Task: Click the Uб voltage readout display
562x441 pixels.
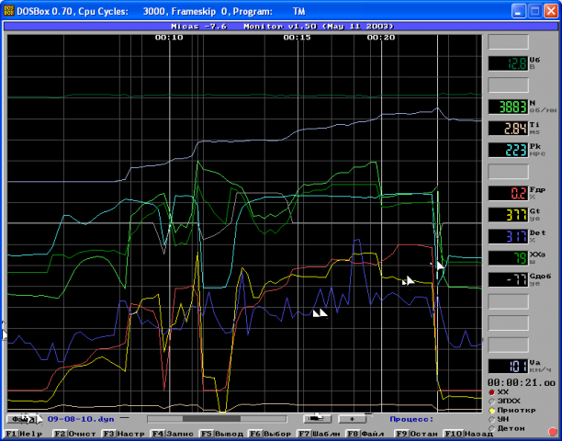Action: click(506, 63)
